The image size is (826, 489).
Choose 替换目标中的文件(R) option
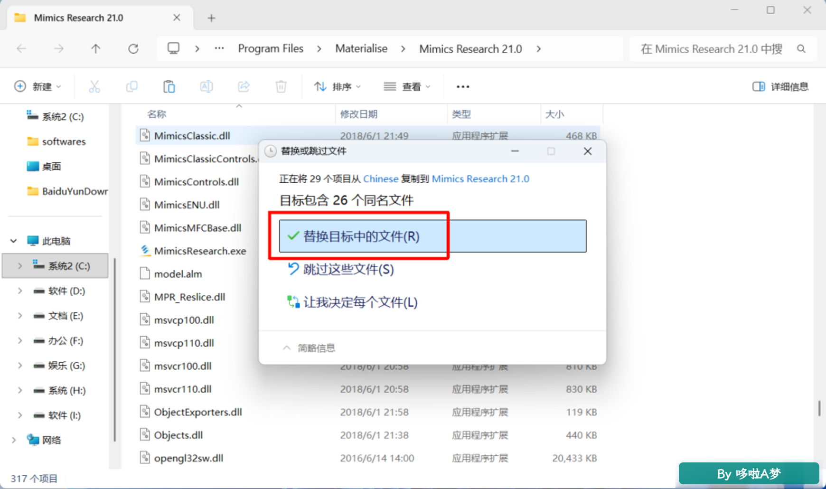coord(432,236)
